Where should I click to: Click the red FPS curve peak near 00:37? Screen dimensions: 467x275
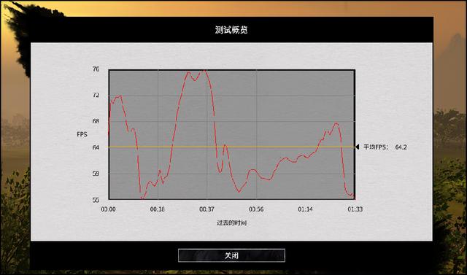(x=204, y=71)
